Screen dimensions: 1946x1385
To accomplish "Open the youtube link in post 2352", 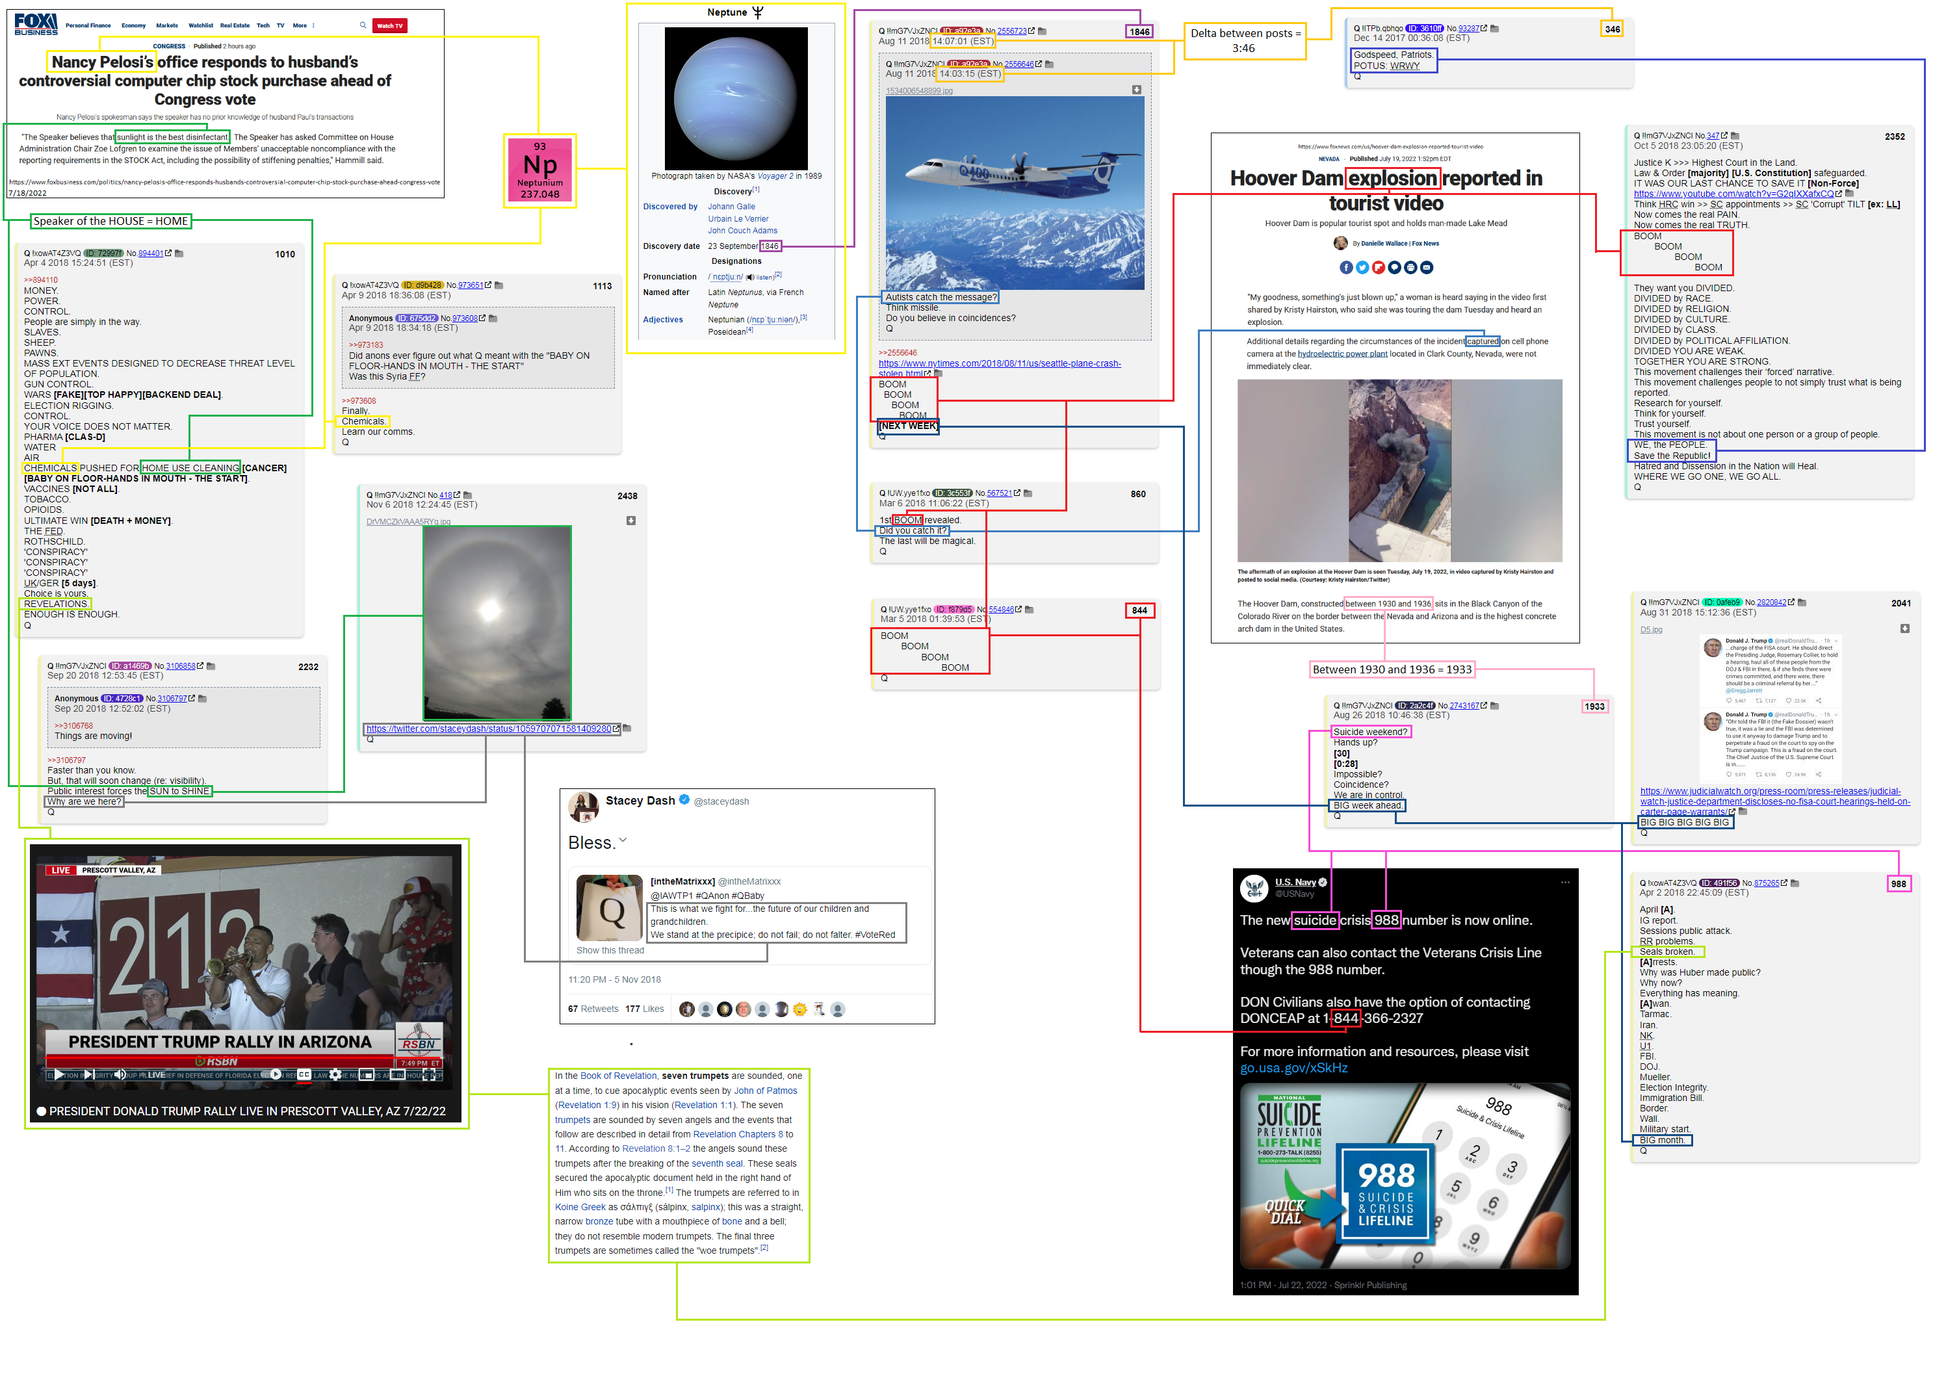I will (x=1733, y=194).
